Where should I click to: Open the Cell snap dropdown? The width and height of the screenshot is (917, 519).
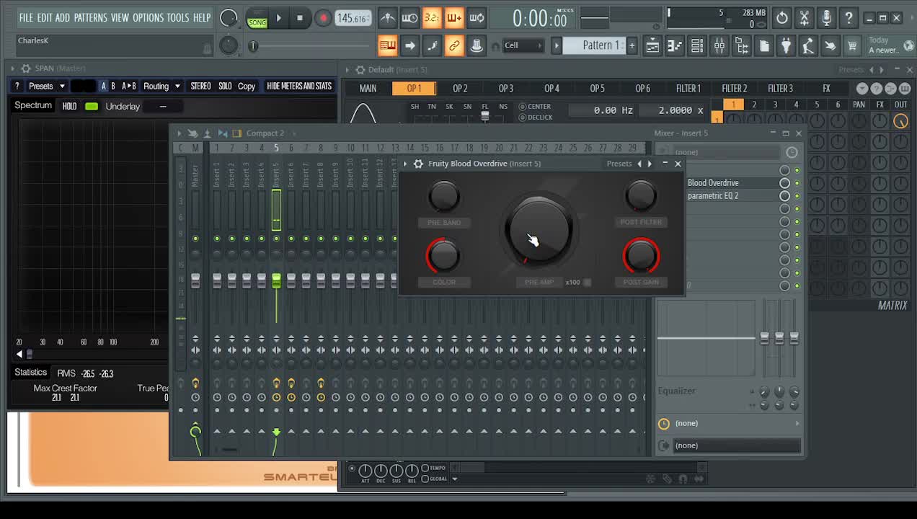523,45
